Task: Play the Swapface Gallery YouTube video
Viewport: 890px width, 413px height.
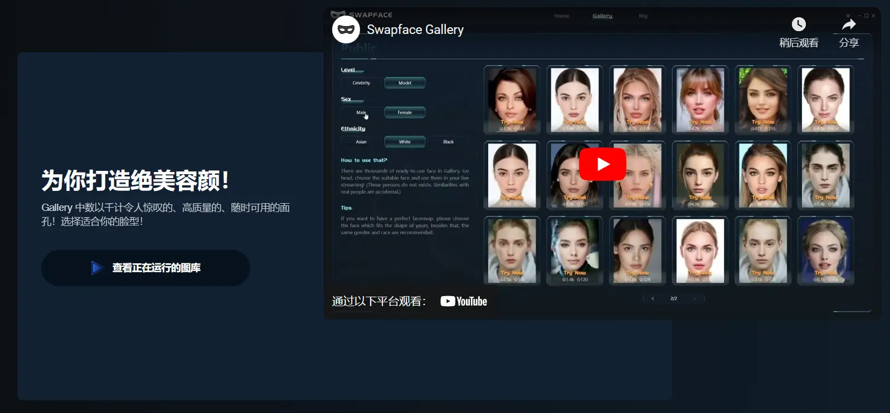Action: (x=602, y=164)
